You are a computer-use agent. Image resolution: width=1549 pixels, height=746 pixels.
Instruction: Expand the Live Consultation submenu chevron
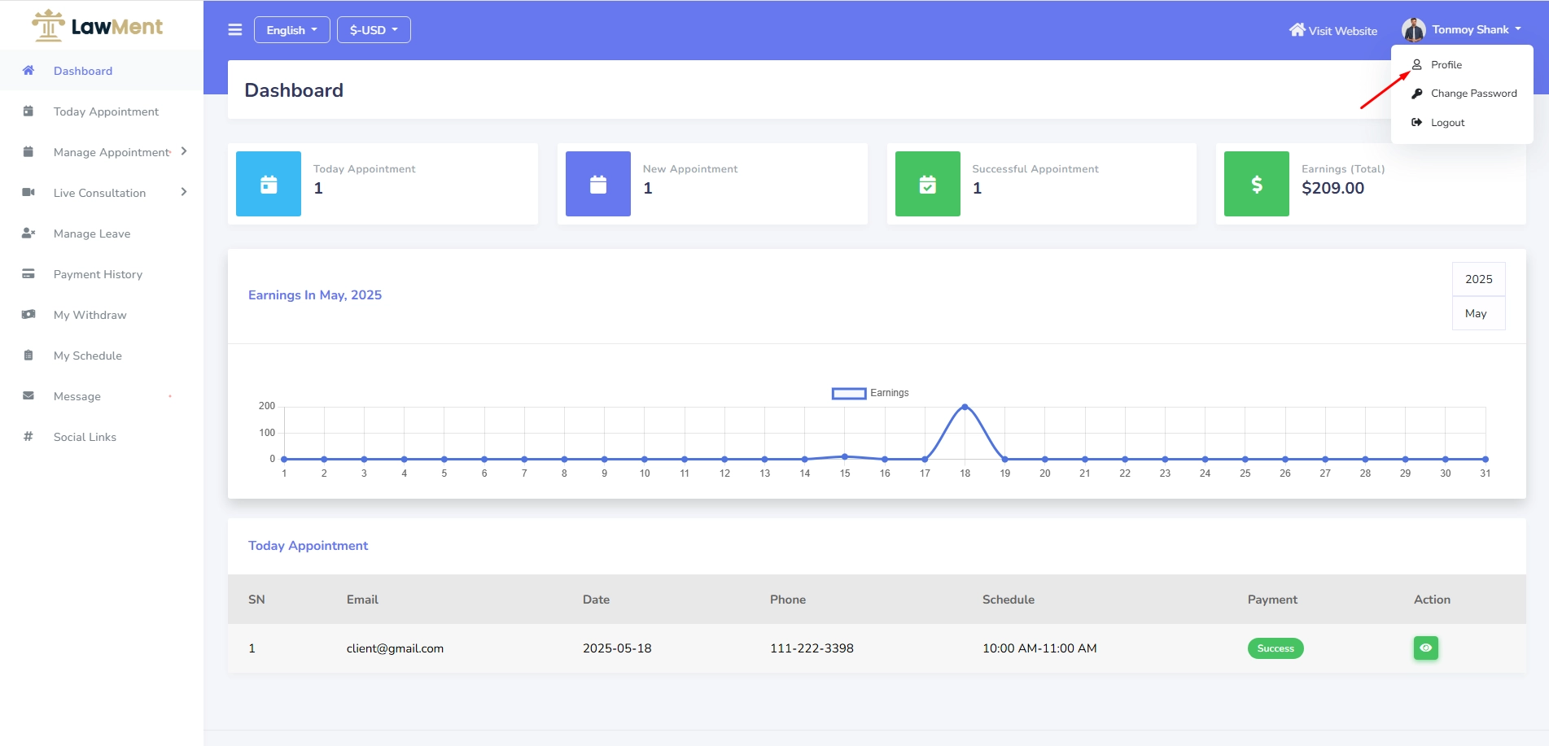click(184, 192)
